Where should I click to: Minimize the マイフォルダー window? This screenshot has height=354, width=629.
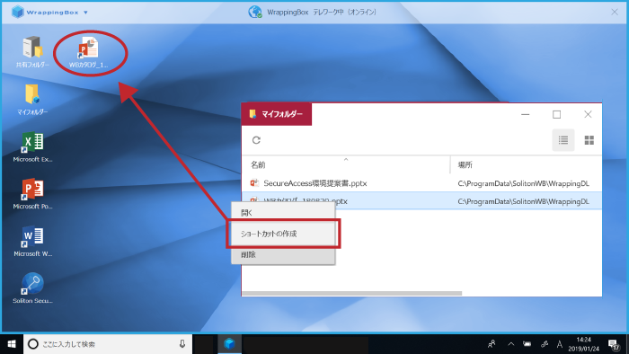point(525,115)
